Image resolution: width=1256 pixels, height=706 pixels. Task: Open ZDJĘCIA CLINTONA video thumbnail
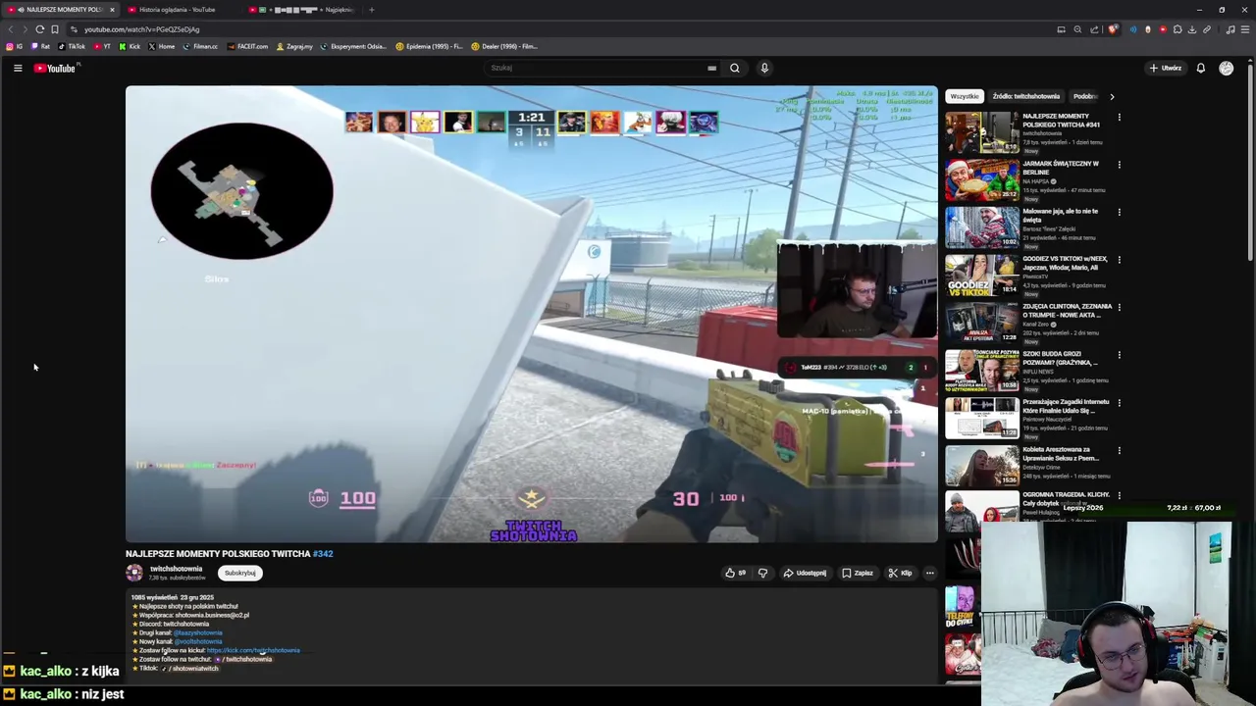[x=981, y=324]
